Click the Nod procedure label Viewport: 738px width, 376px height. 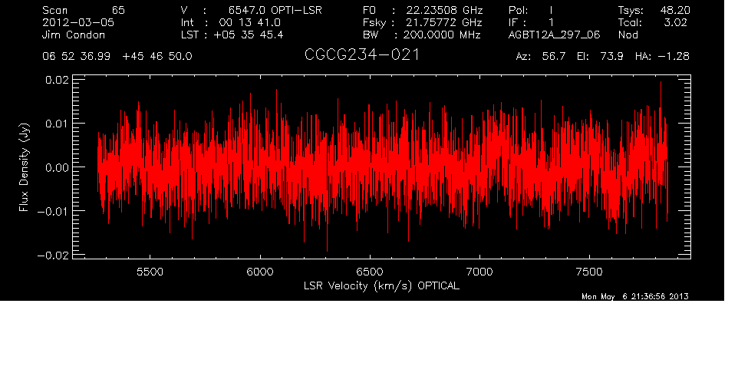click(628, 35)
